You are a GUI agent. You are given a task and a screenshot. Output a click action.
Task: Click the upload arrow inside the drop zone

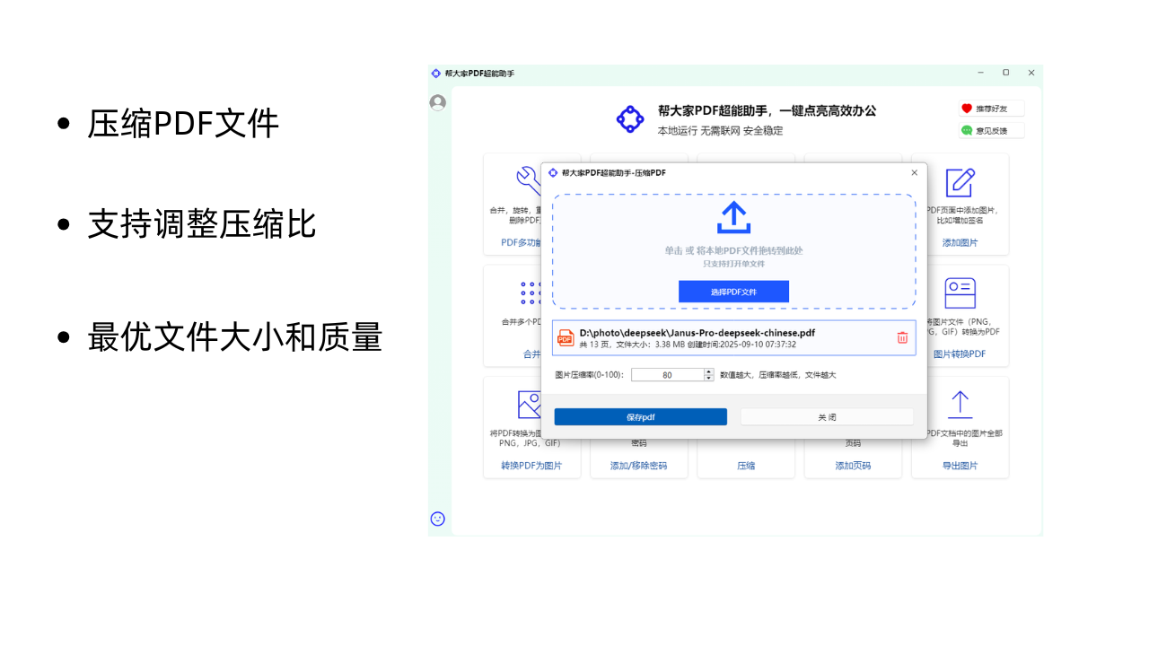point(733,217)
